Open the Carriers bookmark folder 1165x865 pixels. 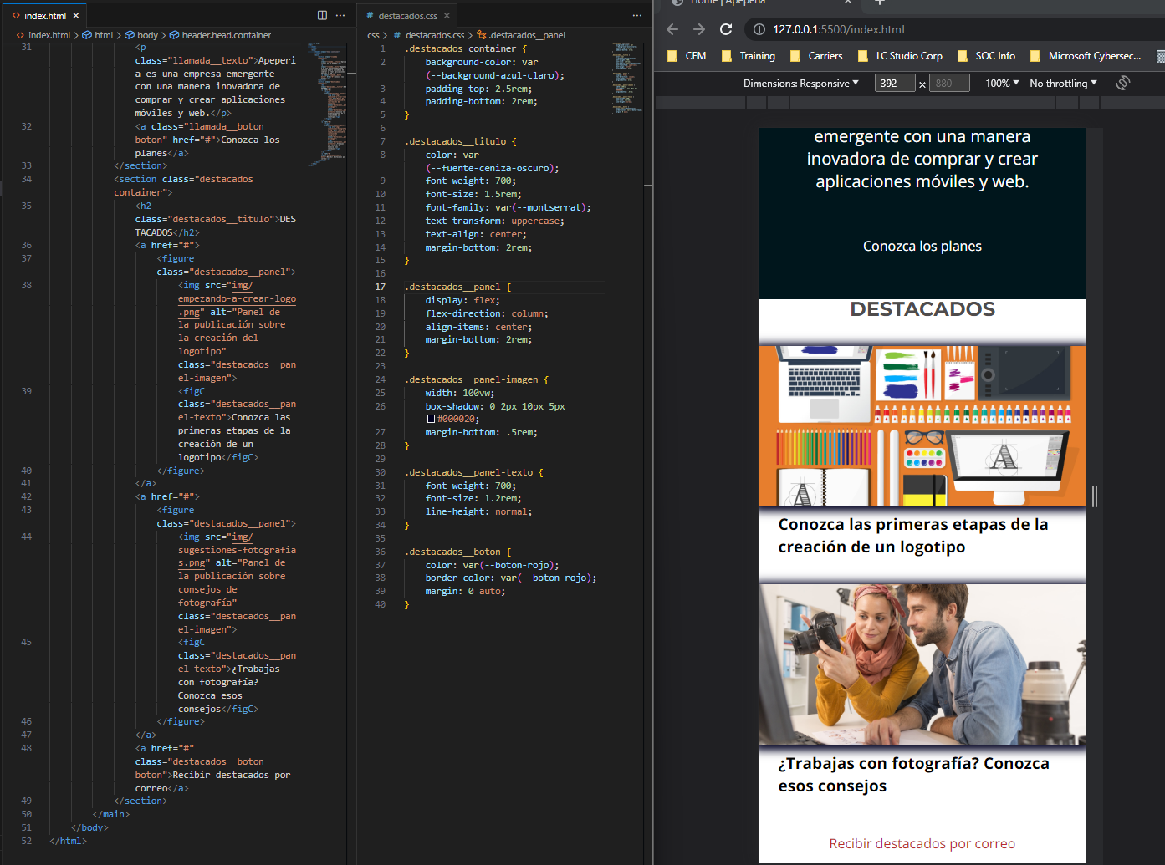point(816,56)
